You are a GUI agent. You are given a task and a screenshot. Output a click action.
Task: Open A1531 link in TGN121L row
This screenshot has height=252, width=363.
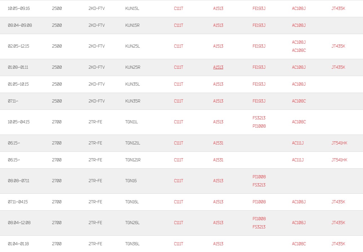tap(218, 143)
